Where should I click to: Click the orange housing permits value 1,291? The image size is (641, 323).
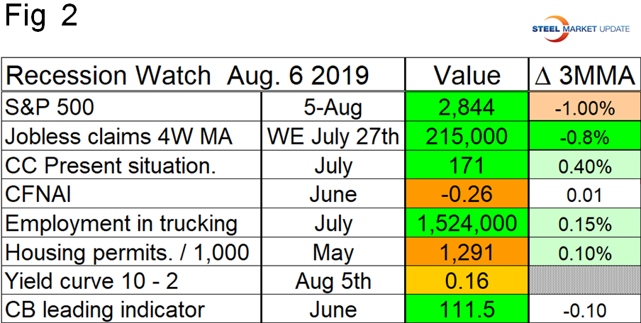click(x=467, y=252)
